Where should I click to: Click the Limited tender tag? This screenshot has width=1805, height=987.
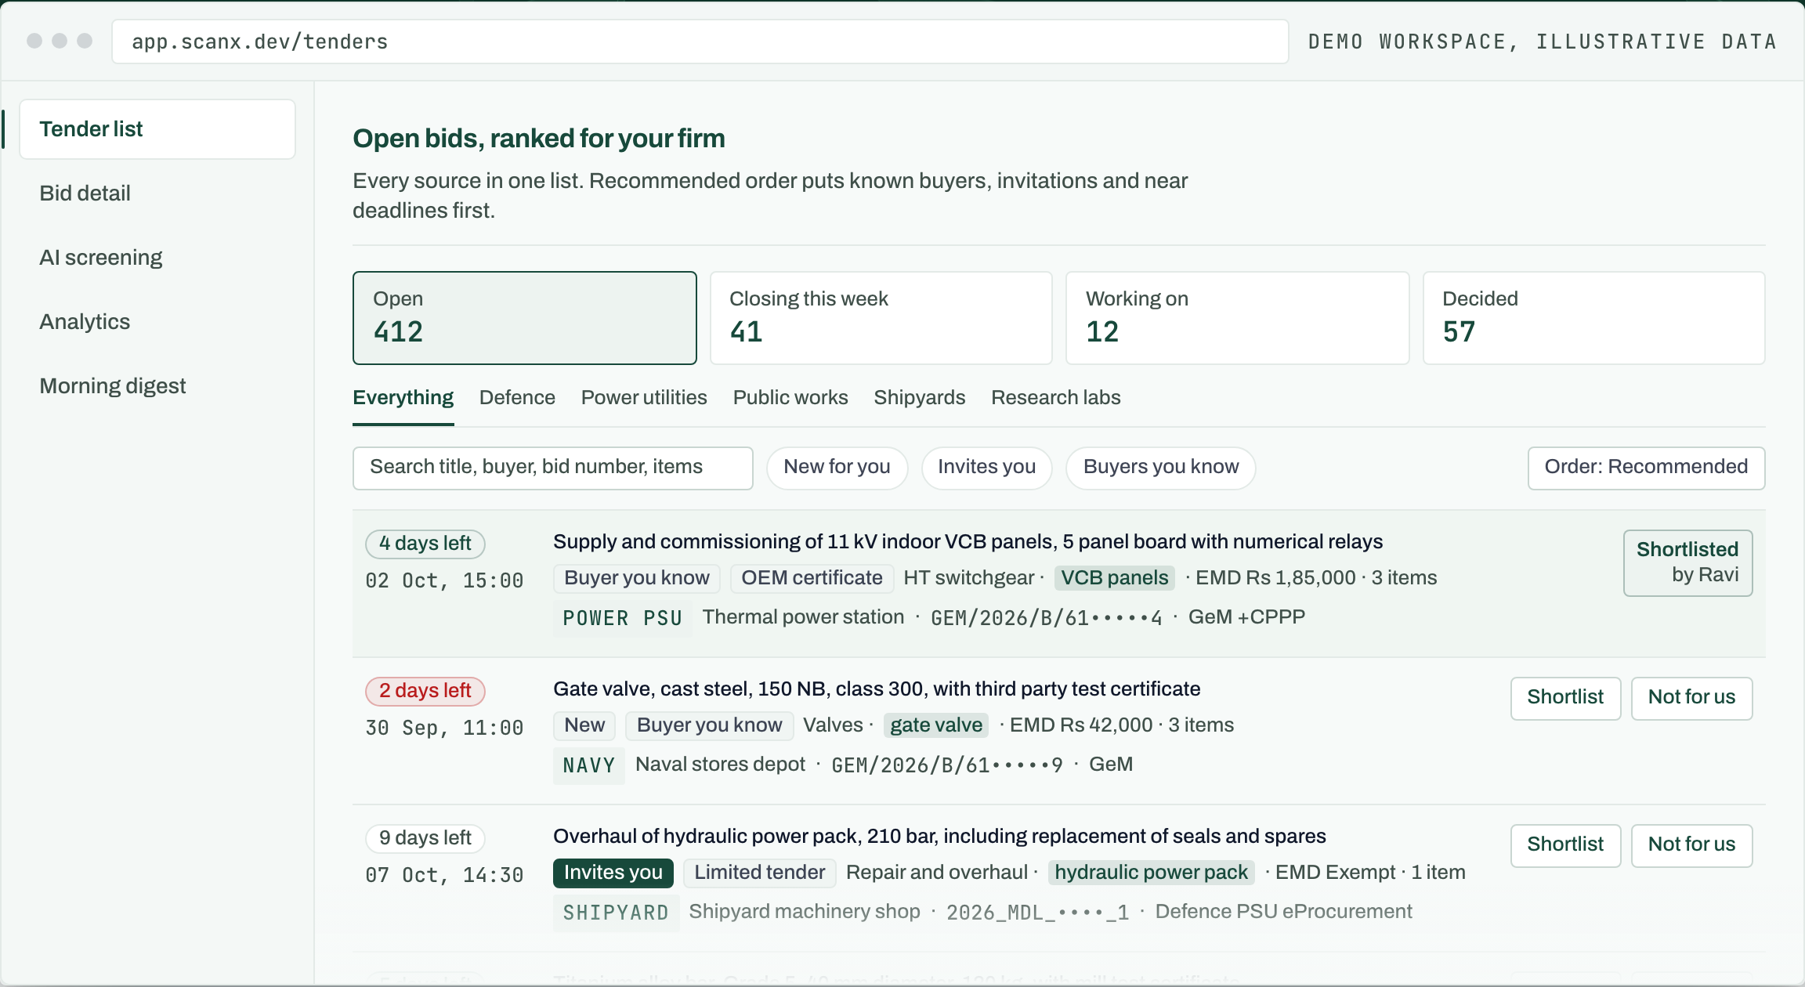760,873
